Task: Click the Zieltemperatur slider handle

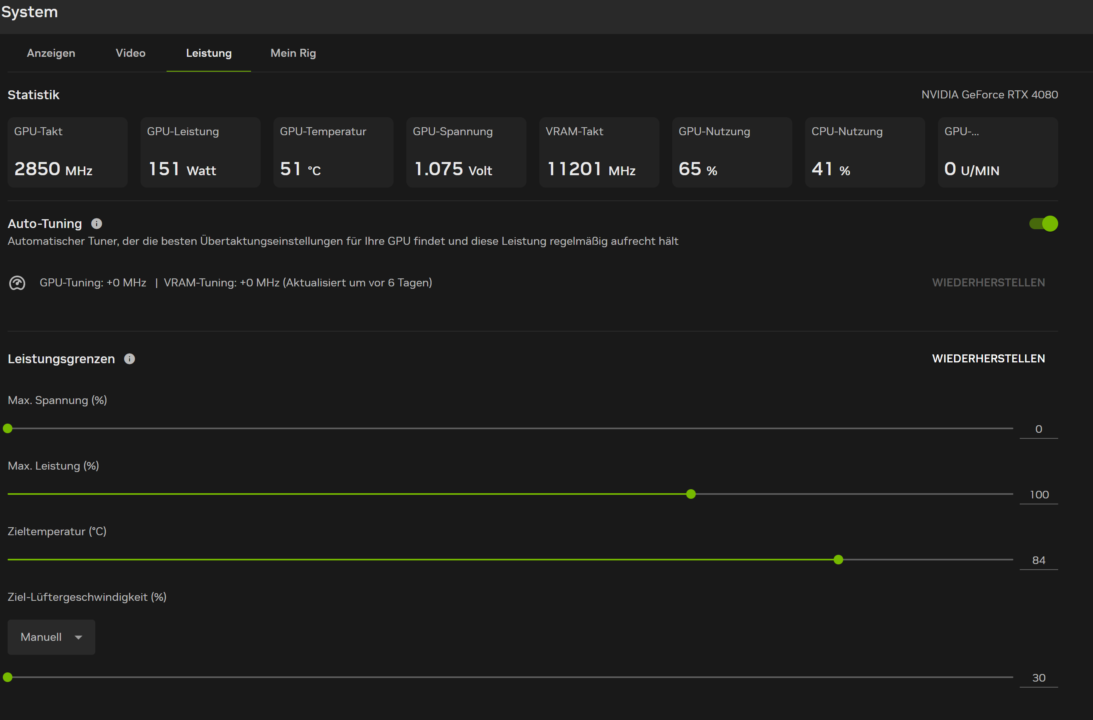Action: coord(838,560)
